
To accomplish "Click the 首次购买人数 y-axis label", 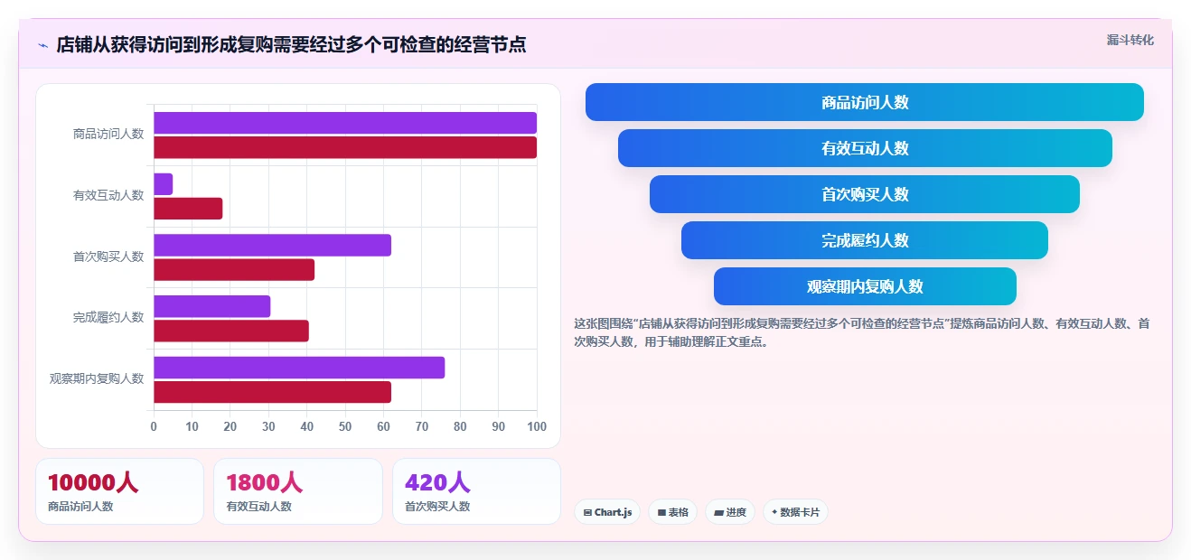I will click(108, 257).
